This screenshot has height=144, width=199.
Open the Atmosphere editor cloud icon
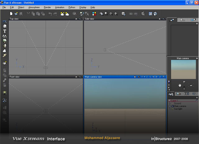67,14
